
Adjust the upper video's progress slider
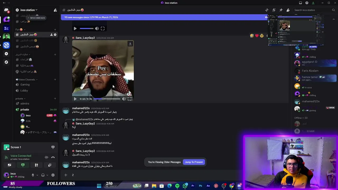[86, 28]
